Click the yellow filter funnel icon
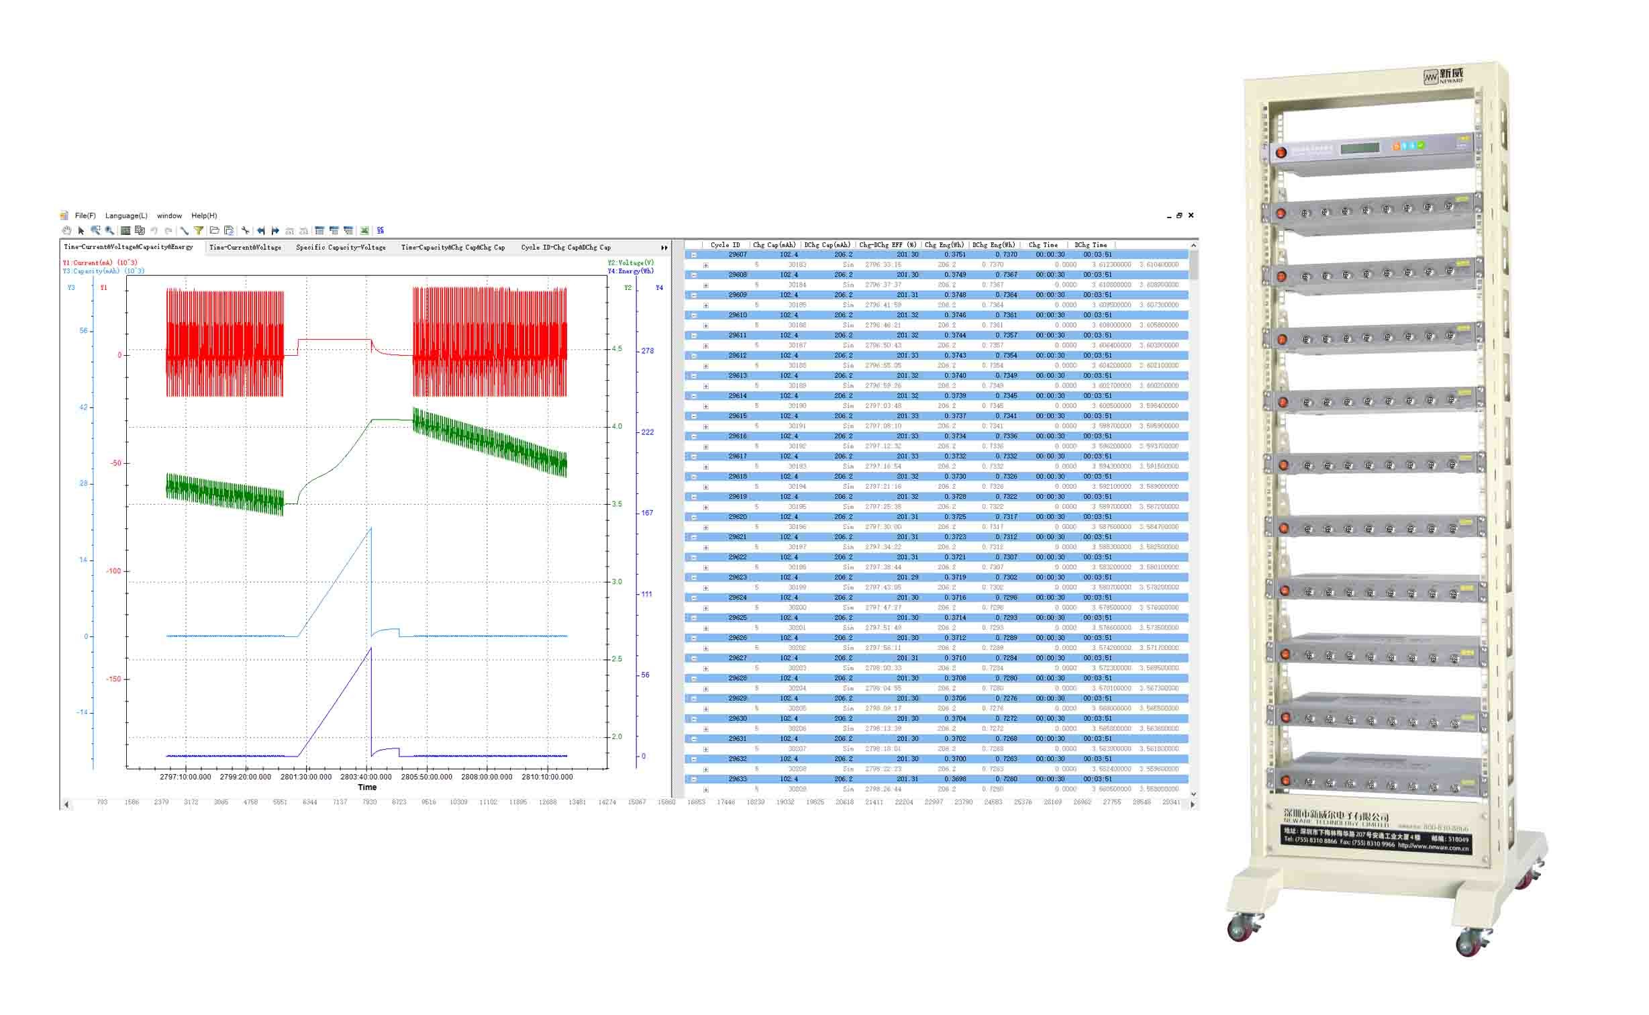 click(199, 230)
